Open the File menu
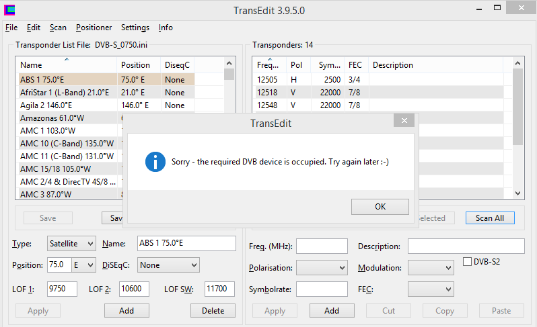 (11, 28)
